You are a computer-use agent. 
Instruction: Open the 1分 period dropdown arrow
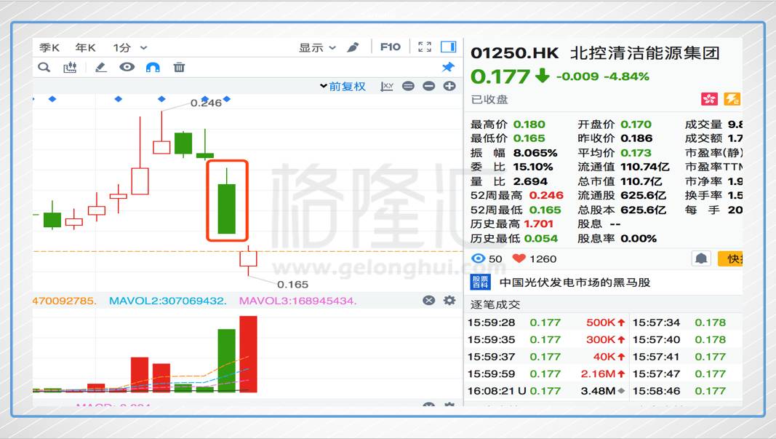click(143, 48)
